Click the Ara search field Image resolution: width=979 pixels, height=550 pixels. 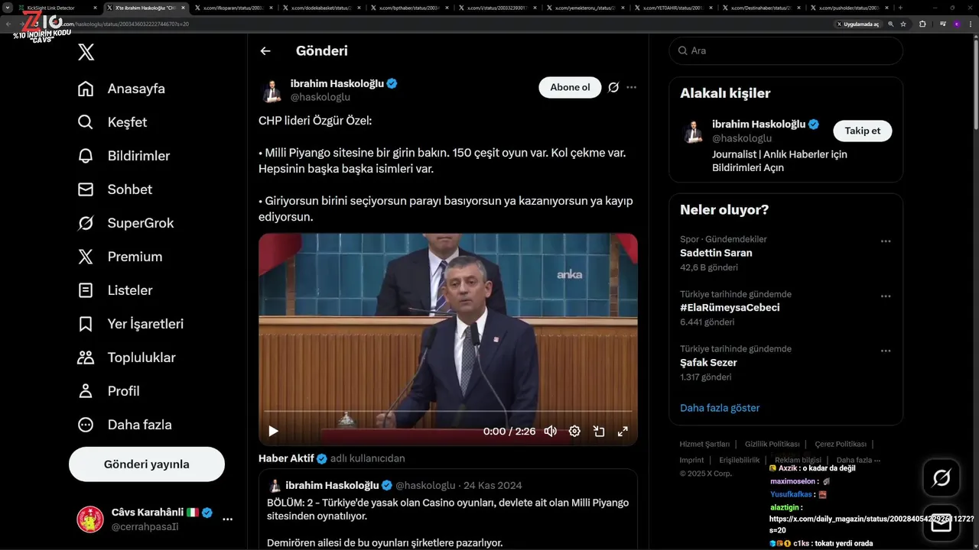[785, 50]
